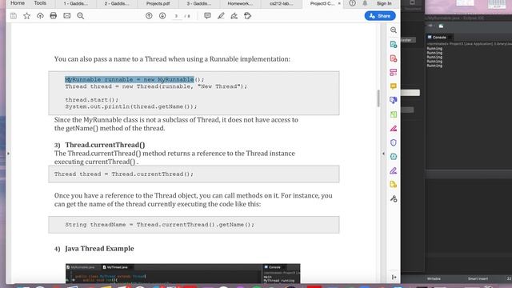512x288 pixels.
Task: Click the document vertical scrollbar thumb
Action: click(378, 98)
